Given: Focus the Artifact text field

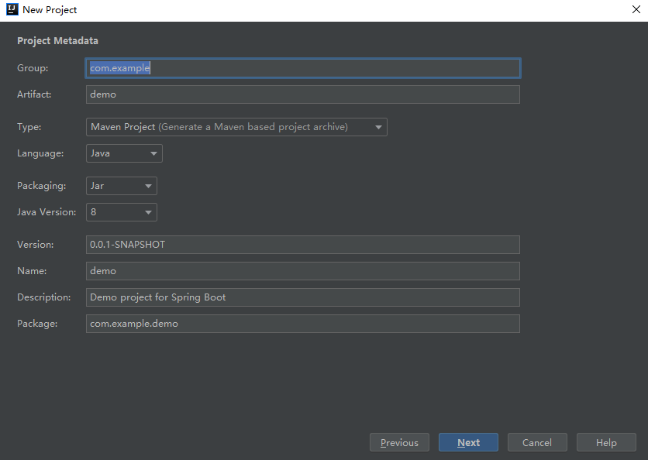Looking at the screenshot, I should (x=302, y=94).
